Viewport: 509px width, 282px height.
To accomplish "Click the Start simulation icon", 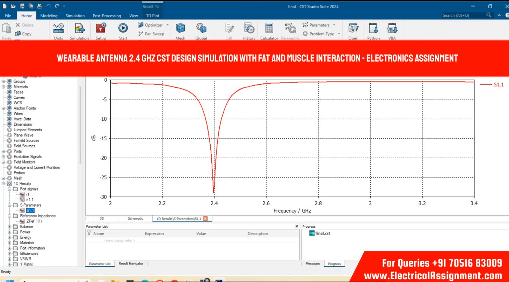I will click(123, 29).
